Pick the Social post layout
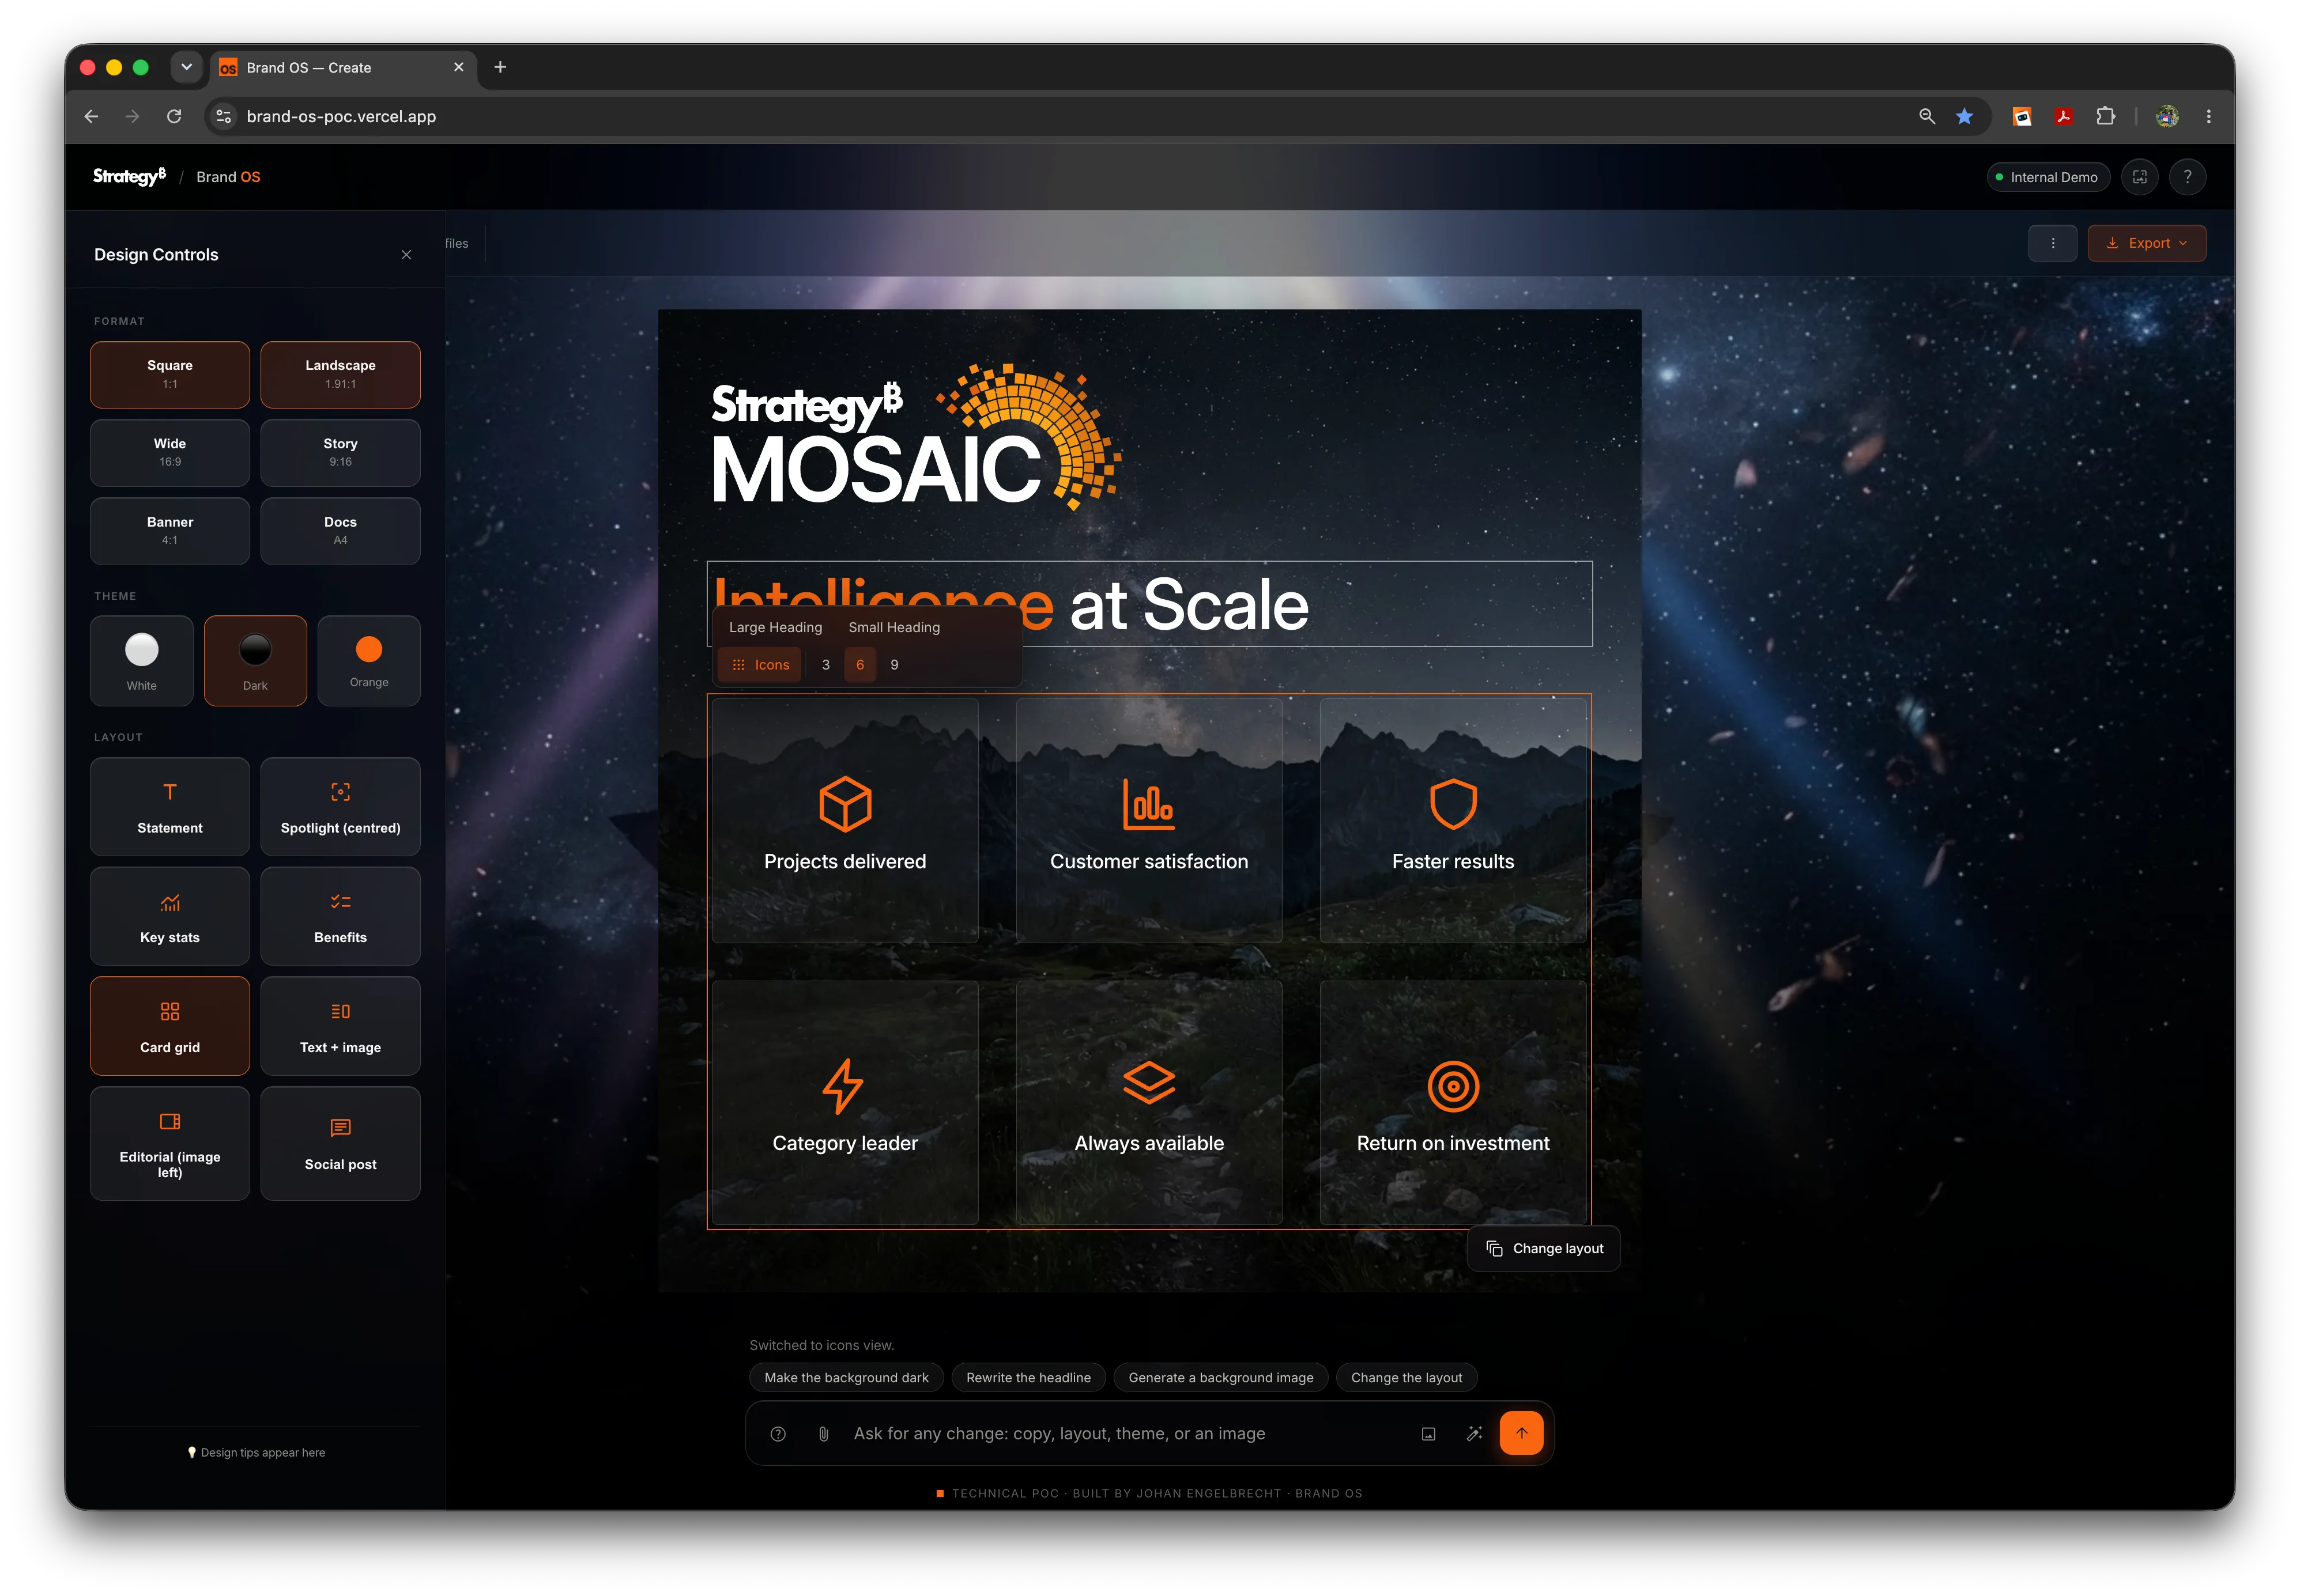The image size is (2300, 1596). point(340,1143)
